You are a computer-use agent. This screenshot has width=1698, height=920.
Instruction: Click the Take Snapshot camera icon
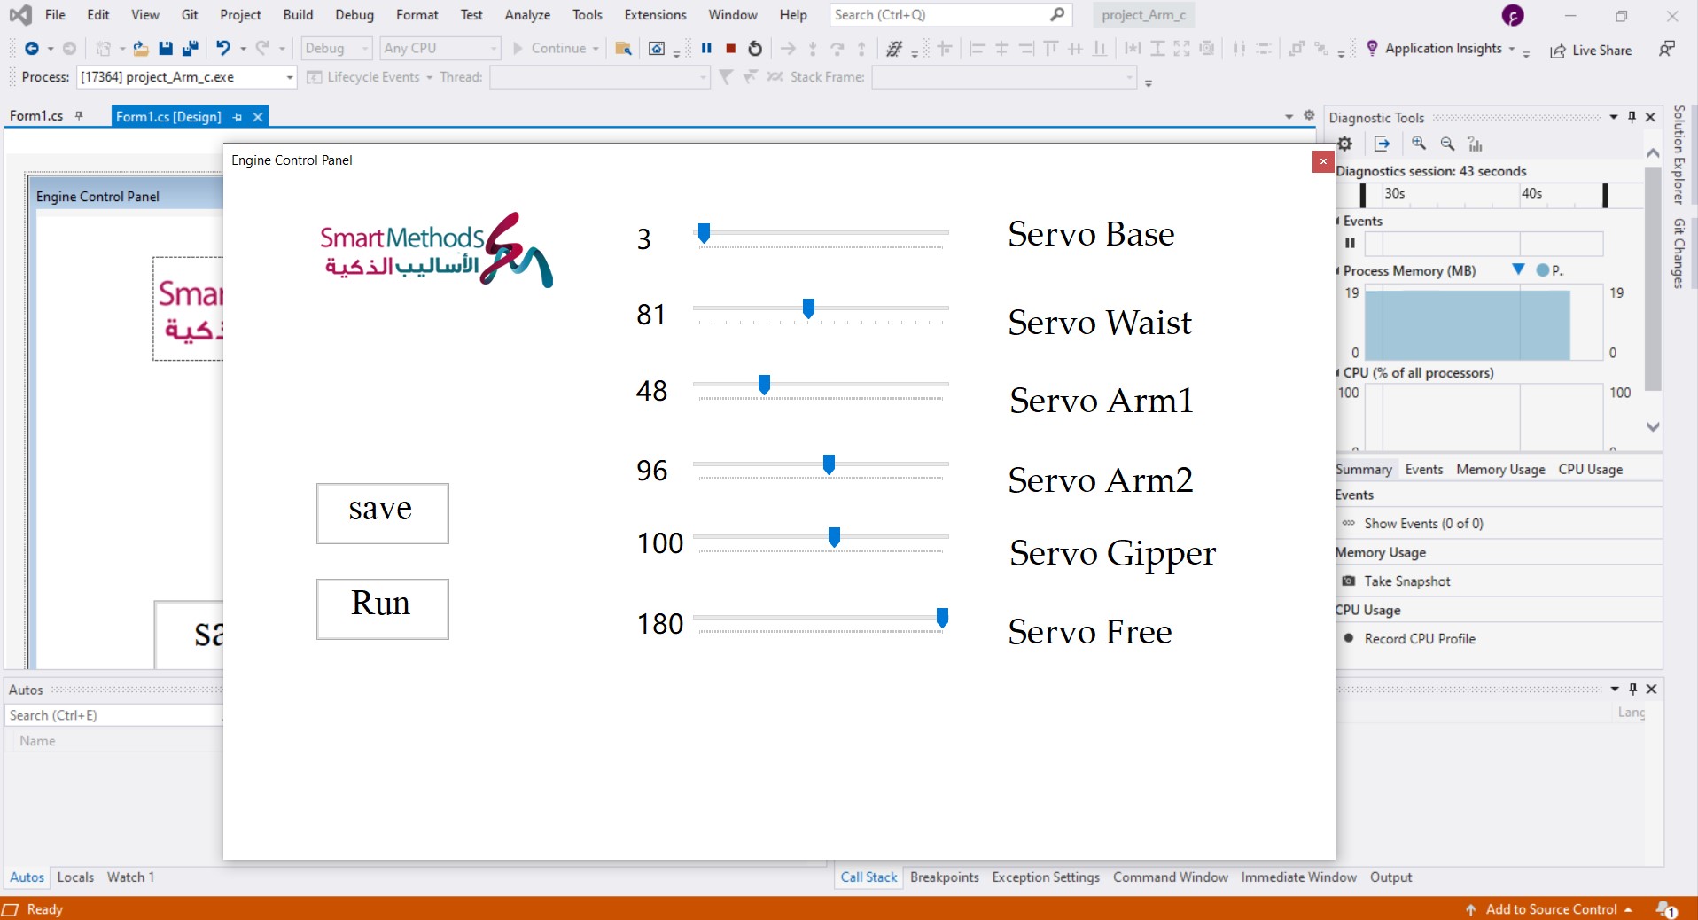click(x=1349, y=581)
